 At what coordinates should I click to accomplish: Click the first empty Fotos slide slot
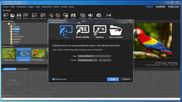click(13, 82)
